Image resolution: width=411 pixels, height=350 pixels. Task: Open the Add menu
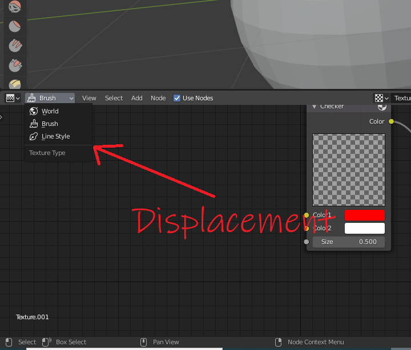tap(137, 98)
